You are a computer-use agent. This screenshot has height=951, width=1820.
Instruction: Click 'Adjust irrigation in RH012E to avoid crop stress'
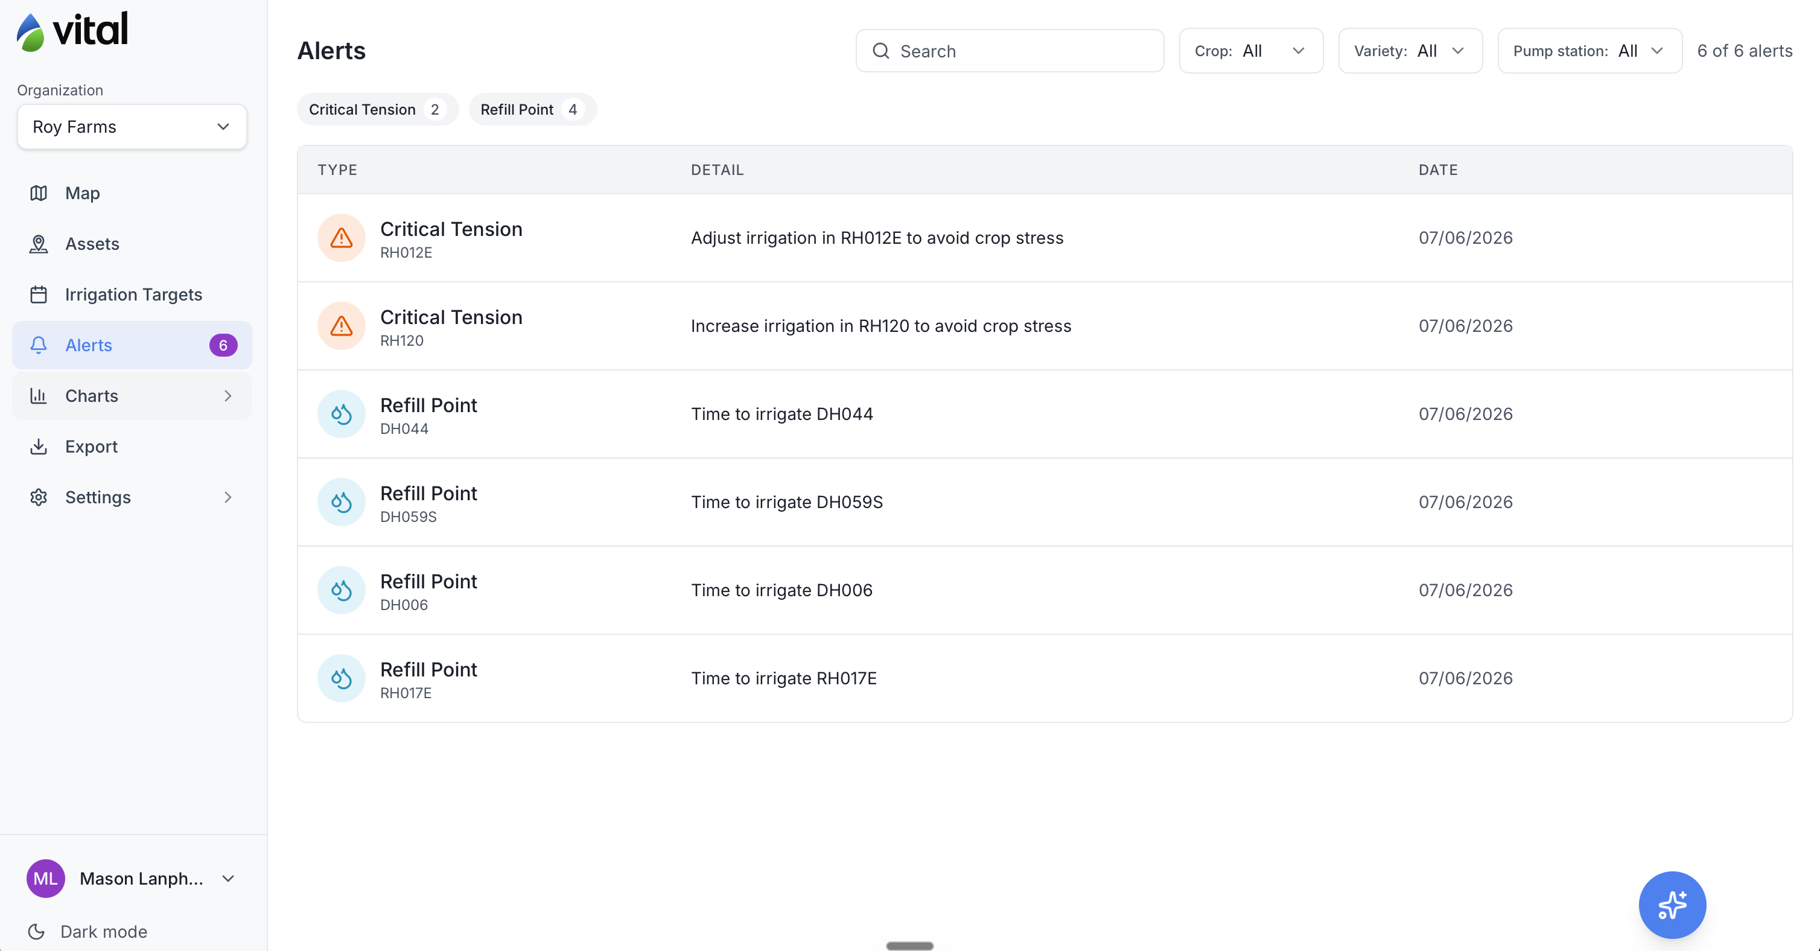click(x=877, y=238)
